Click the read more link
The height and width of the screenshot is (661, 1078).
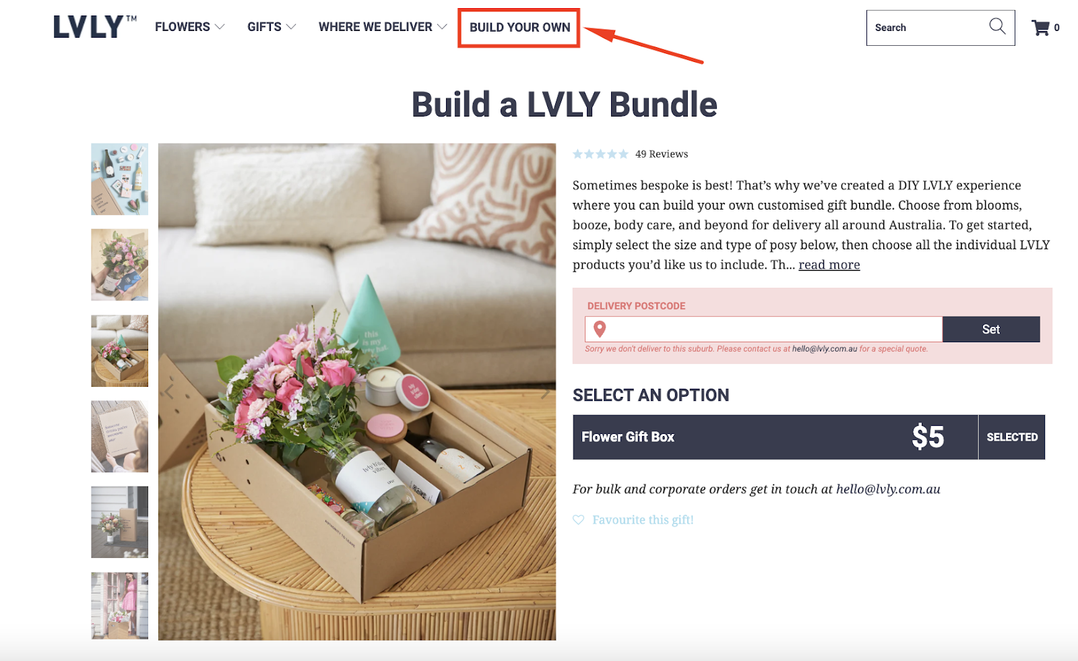[x=829, y=265]
